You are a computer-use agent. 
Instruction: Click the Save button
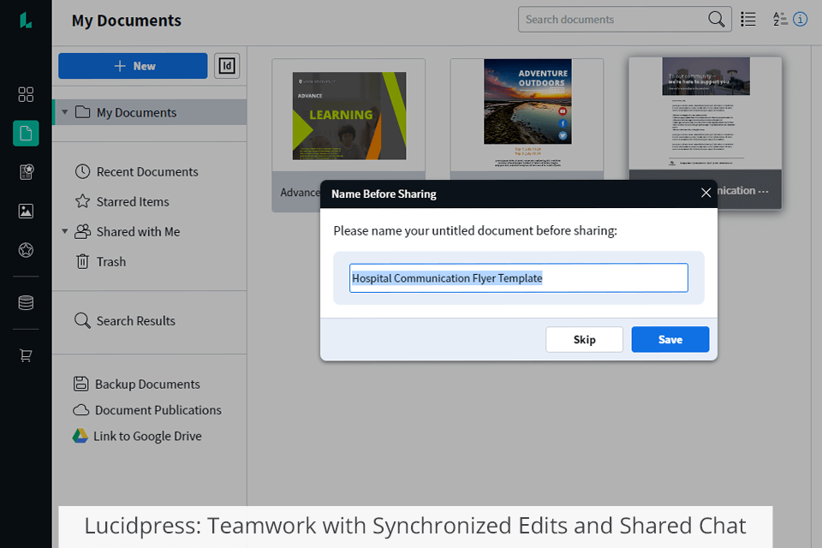670,340
